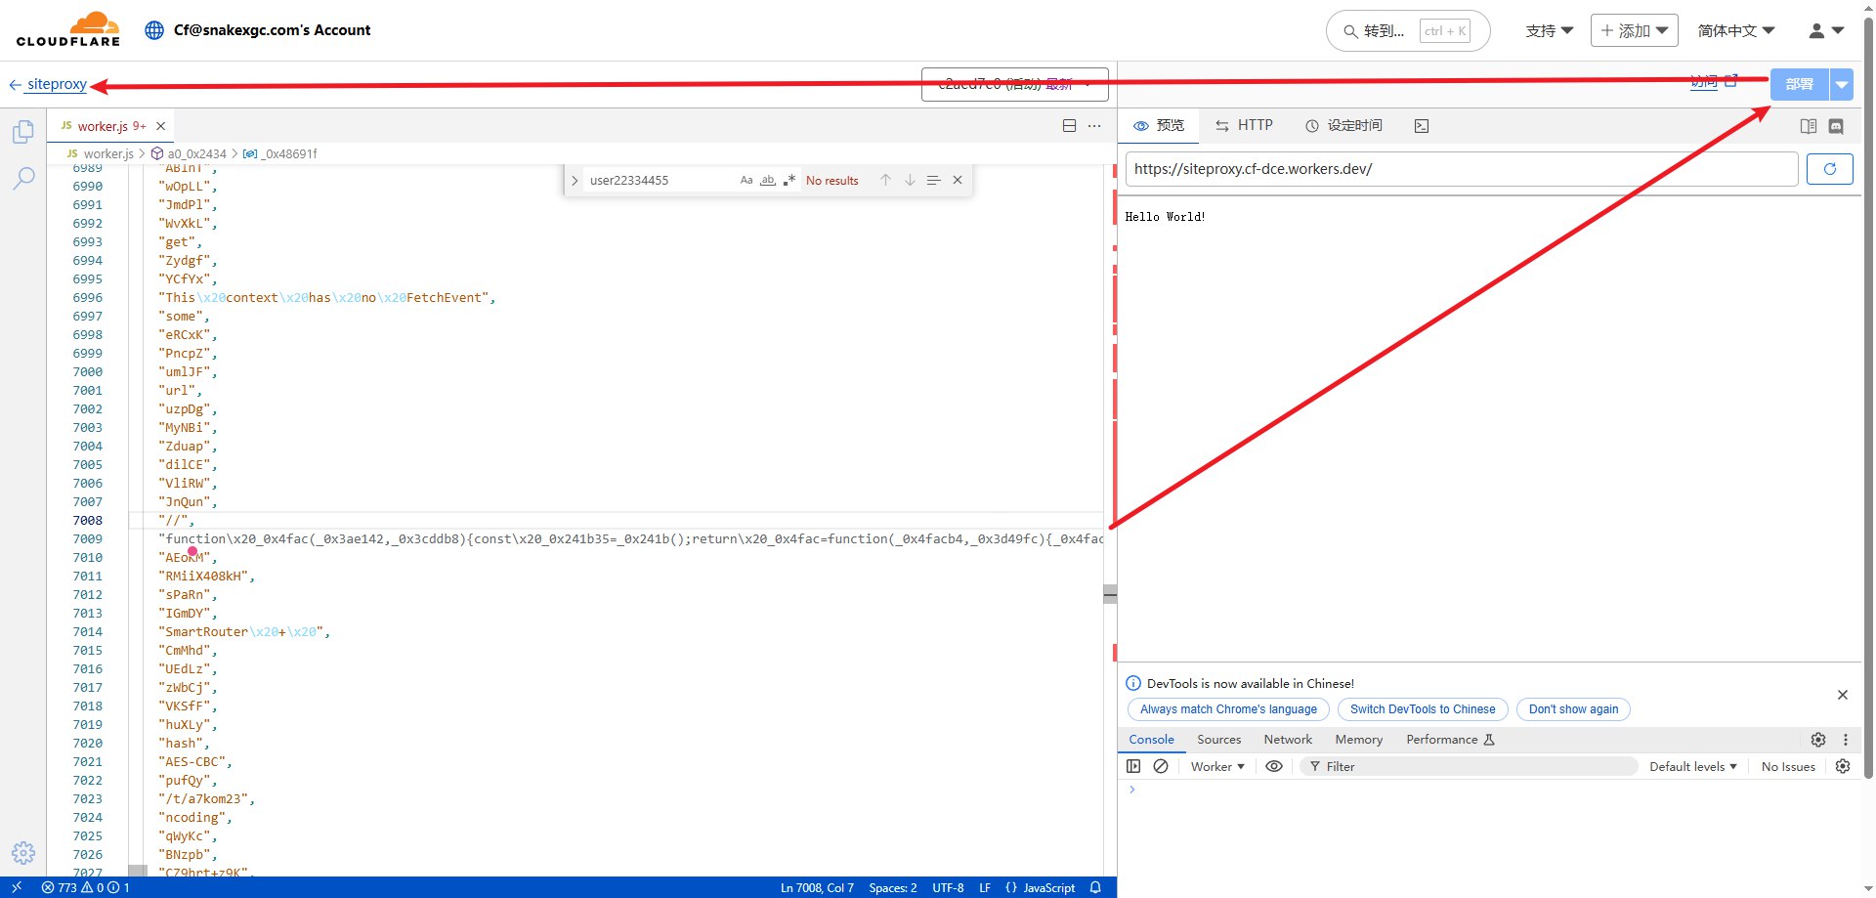
Task: Select the Sources DevTools tab
Action: 1218,740
